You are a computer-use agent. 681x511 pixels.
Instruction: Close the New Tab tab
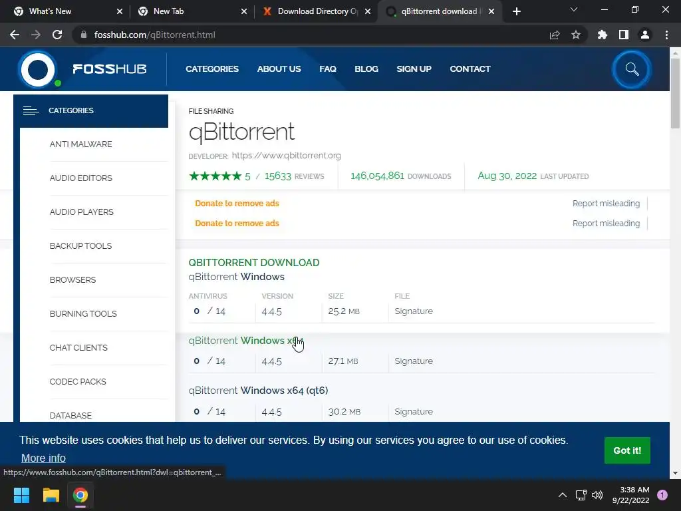tap(244, 11)
